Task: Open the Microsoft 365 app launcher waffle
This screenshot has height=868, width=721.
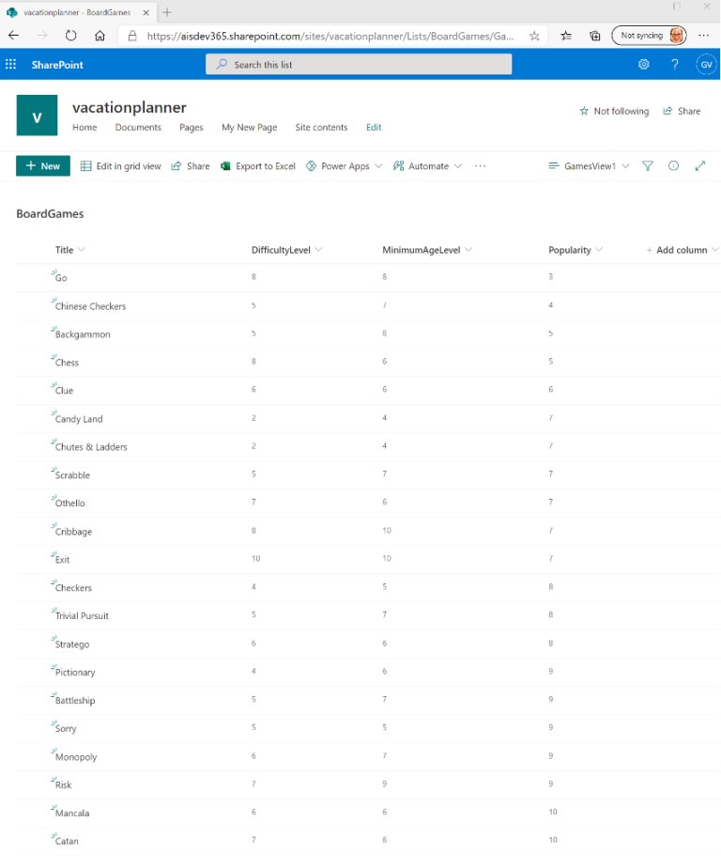Action: tap(11, 64)
